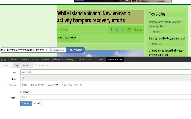This screenshot has height=119, width=191.
Task: Open the Audits tab
Action: tap(101, 59)
